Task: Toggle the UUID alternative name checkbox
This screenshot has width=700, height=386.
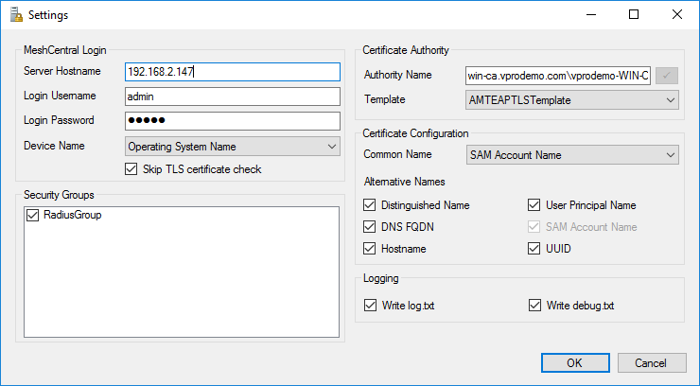Action: pos(534,249)
